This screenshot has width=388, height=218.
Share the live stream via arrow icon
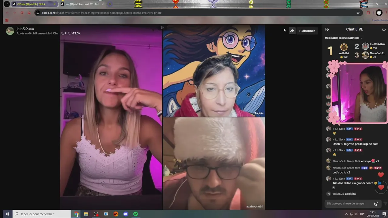(292, 31)
